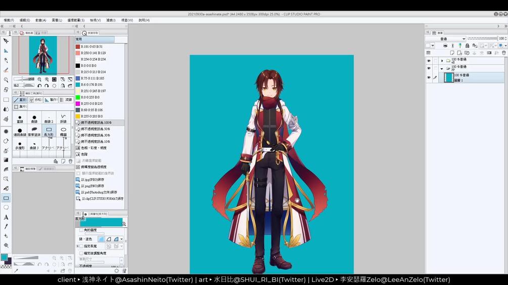Click the Navigator thumbnail preview
508x285 pixels.
click(x=43, y=55)
